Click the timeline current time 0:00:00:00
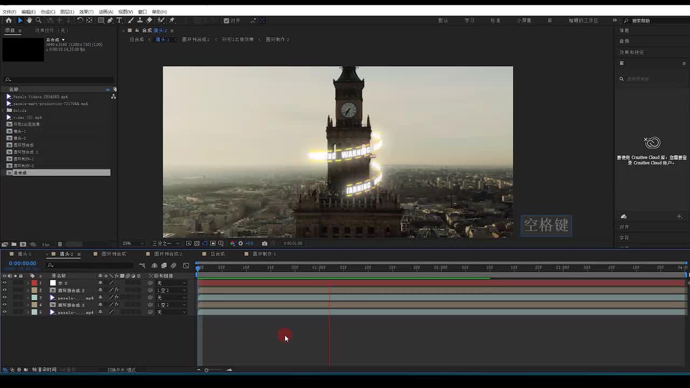The image size is (690, 388). coord(22,264)
